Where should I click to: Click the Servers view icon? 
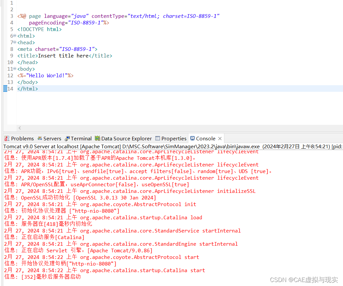40,138
